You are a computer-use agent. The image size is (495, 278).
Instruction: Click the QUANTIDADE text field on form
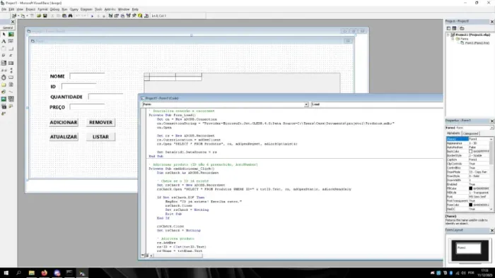click(105, 97)
